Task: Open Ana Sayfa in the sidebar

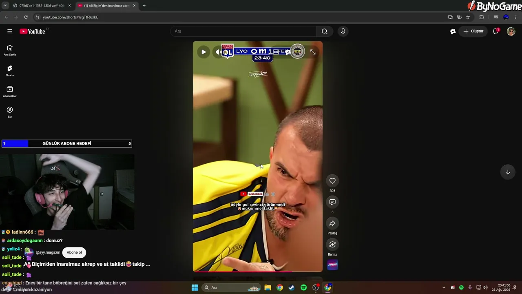Action: [10, 50]
